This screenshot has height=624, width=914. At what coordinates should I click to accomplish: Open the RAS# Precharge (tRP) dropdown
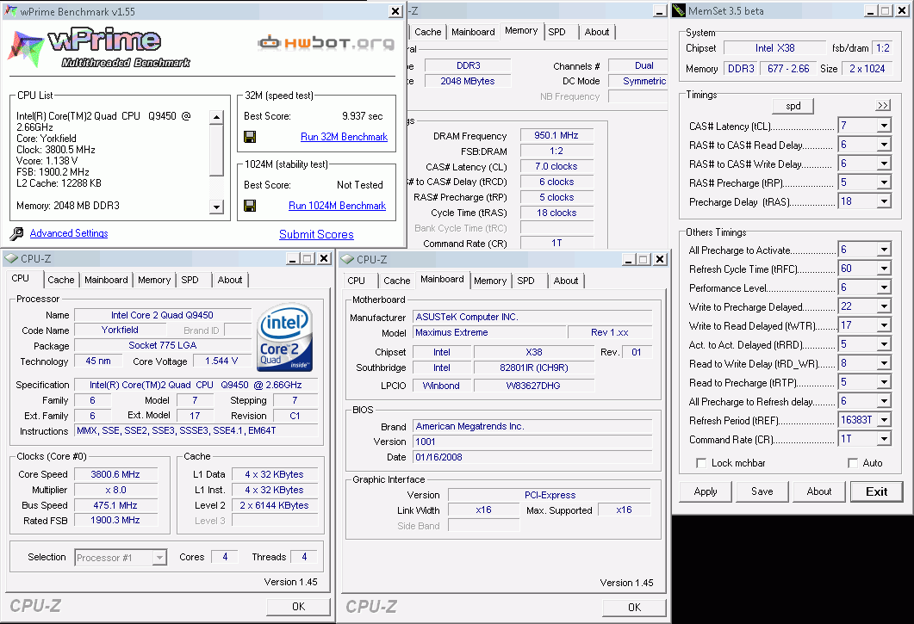point(884,183)
